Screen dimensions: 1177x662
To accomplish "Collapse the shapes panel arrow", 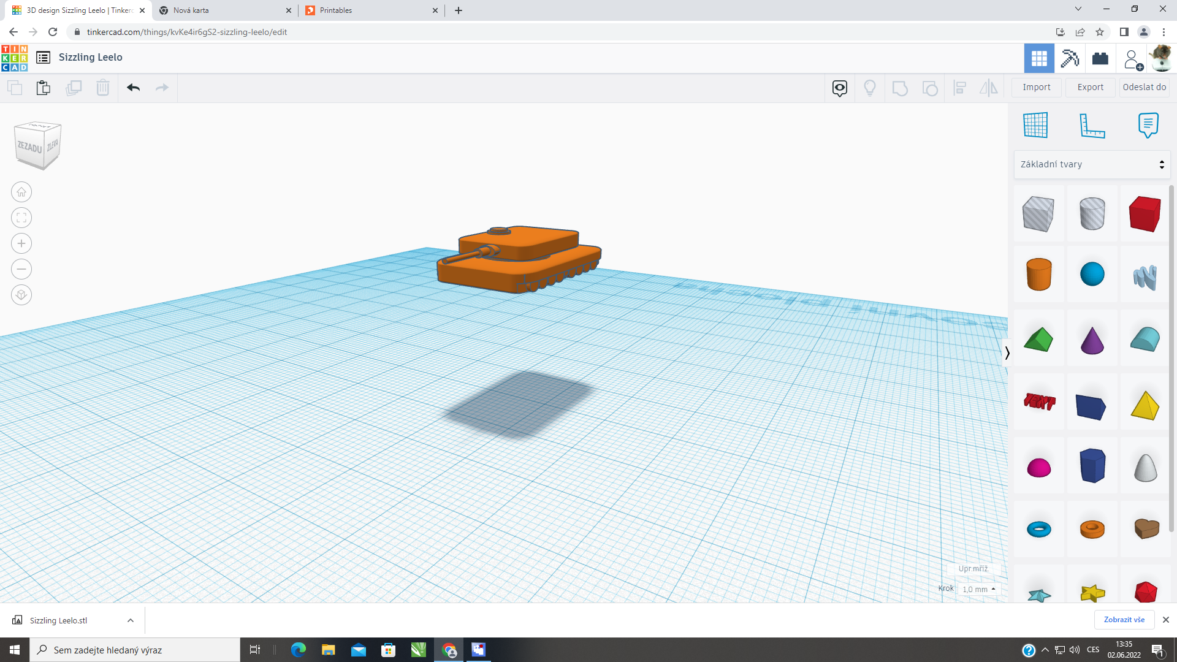I will pos(1007,352).
